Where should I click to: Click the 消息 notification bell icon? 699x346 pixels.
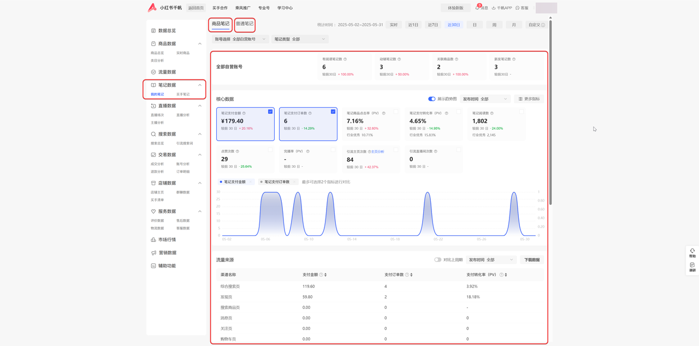pyautogui.click(x=478, y=8)
